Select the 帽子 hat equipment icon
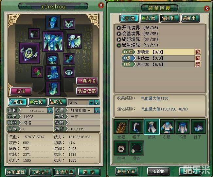Screen dimensions: 213x177 136,127
